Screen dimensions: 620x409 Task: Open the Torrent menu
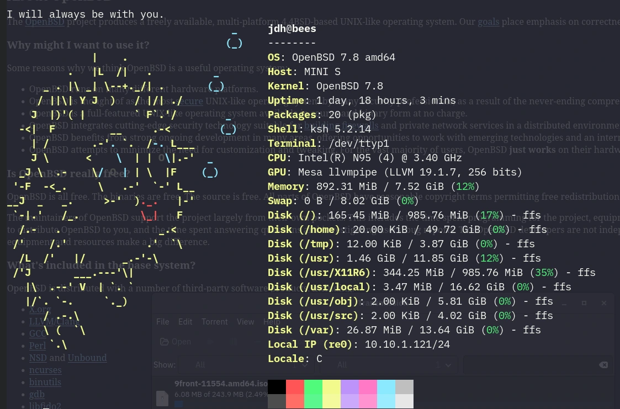[x=214, y=322]
